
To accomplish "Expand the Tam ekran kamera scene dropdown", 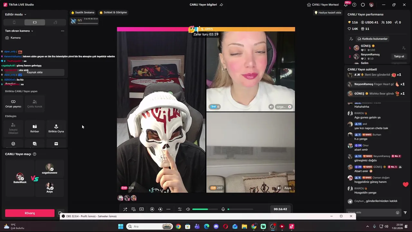I will [x=19, y=31].
